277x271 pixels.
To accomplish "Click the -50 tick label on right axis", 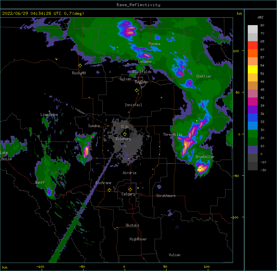I will tap(236, 176).
